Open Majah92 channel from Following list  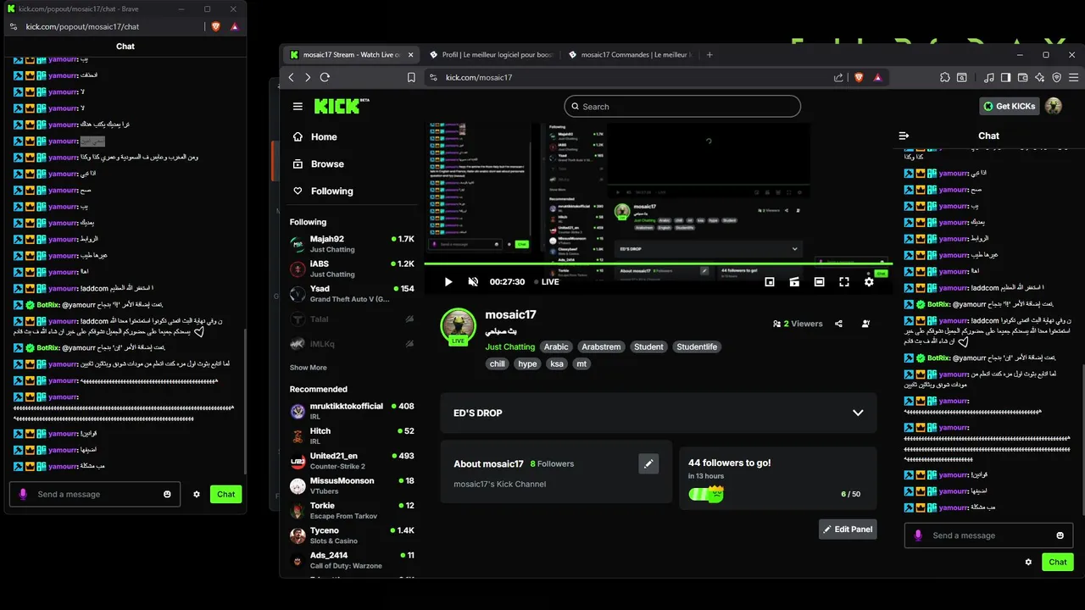pyautogui.click(x=352, y=244)
